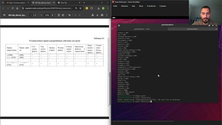Viewport: 222px width, 125px height.
Task: Click the PDF page number field
Action: pos(31,15)
